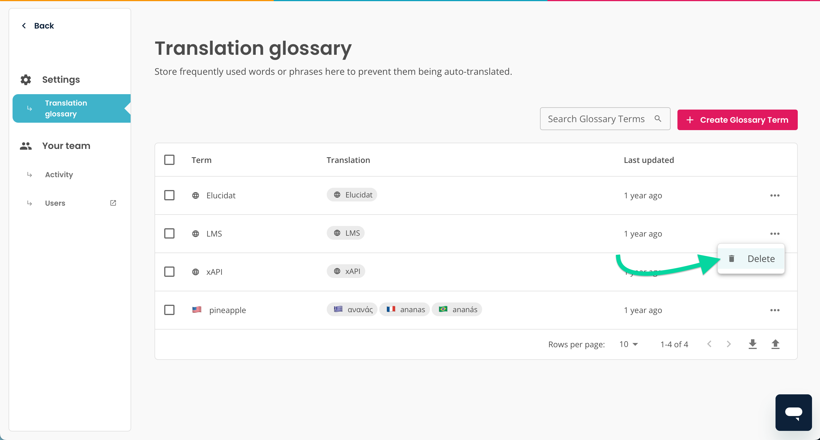Check the xAPI row checkbox

click(x=169, y=272)
